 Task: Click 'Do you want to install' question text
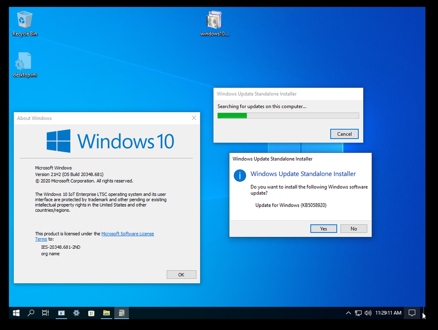[309, 190]
